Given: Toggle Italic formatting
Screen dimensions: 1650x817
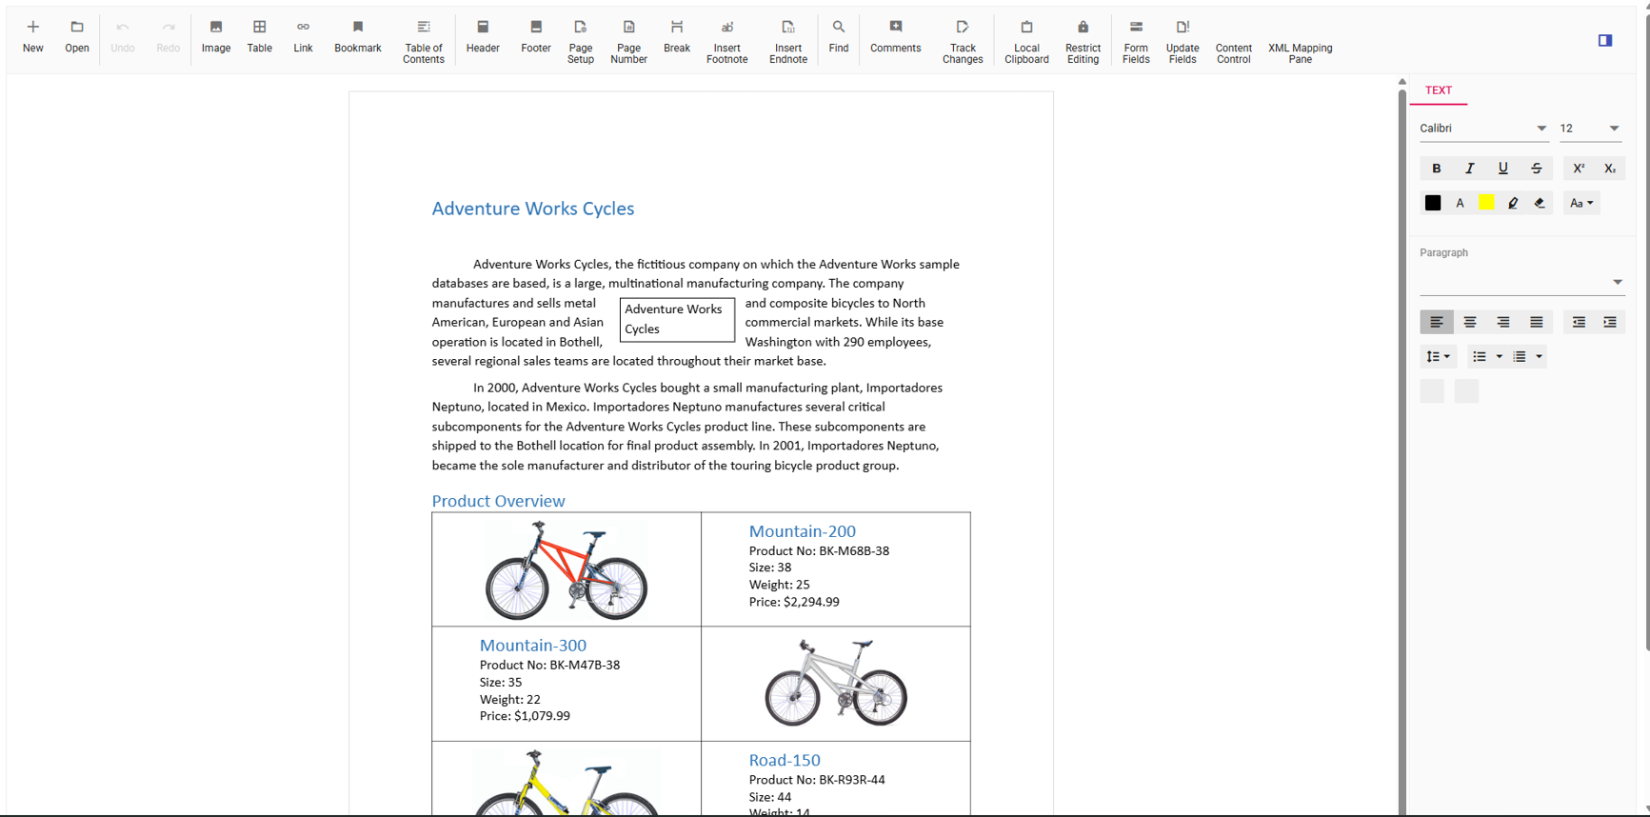Looking at the screenshot, I should (x=1470, y=169).
